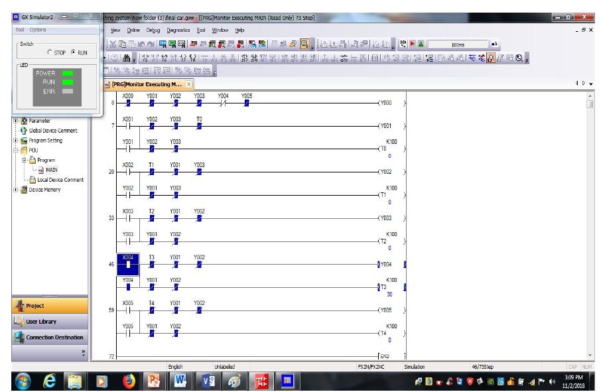Insert open contact F5 icon

click(145, 58)
